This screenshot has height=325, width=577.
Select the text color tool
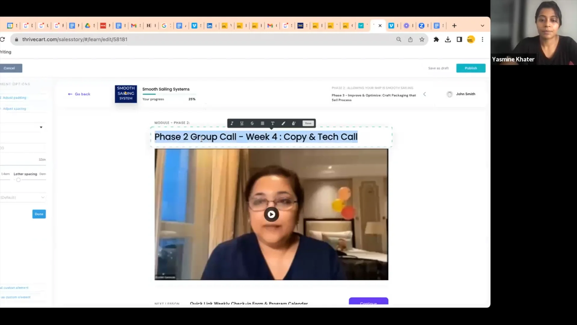point(272,123)
